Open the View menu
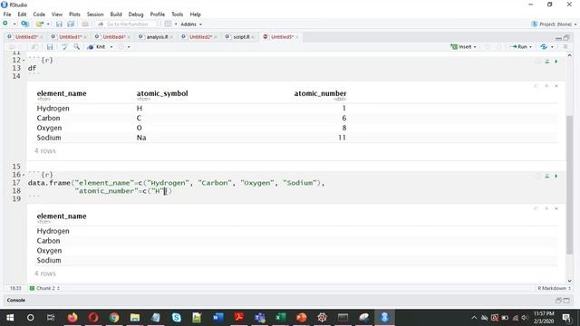This screenshot has height=326, width=580. pos(56,14)
